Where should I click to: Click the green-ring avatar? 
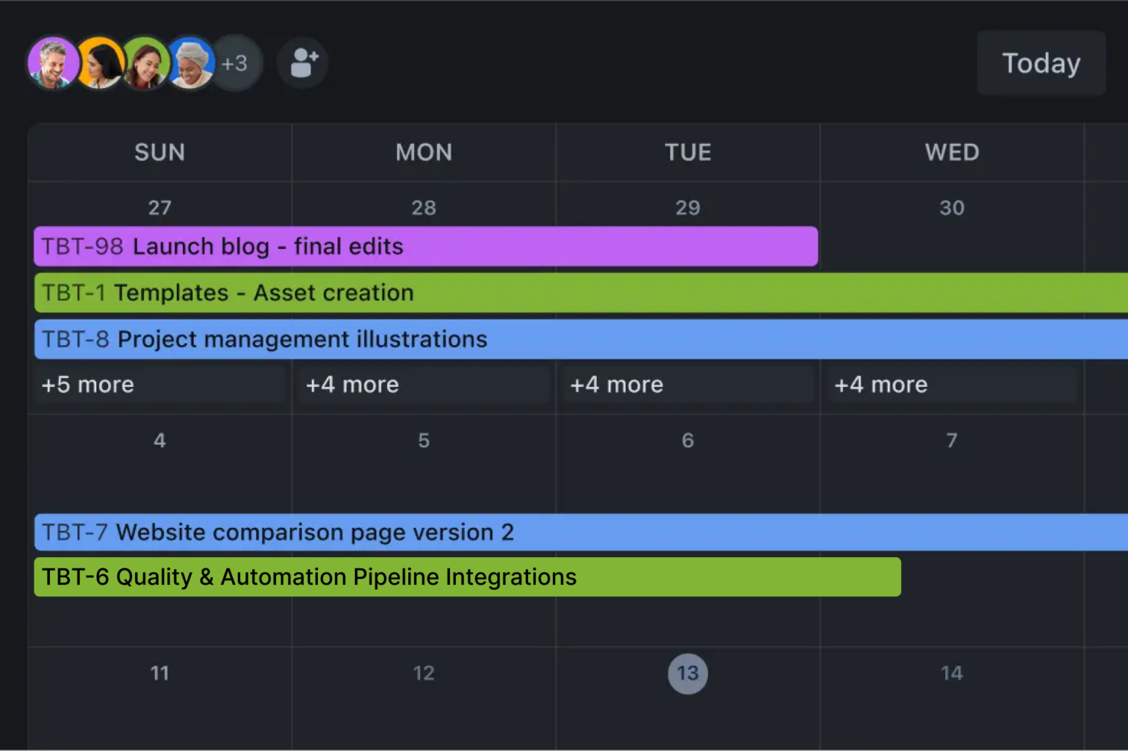[x=145, y=62]
